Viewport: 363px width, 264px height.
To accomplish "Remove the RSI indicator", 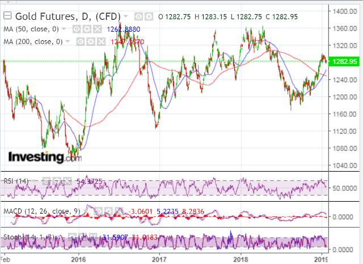I will [67, 181].
